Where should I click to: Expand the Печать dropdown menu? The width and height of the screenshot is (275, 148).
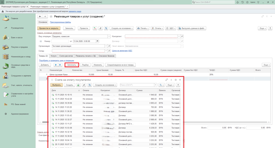pyautogui.click(x=143, y=28)
